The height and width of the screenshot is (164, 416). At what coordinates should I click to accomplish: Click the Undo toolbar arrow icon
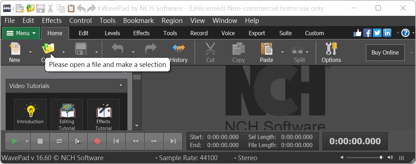tap(118, 49)
